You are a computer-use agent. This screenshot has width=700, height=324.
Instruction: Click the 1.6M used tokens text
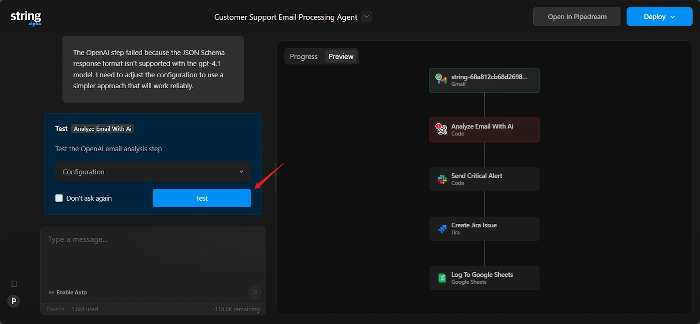85,309
